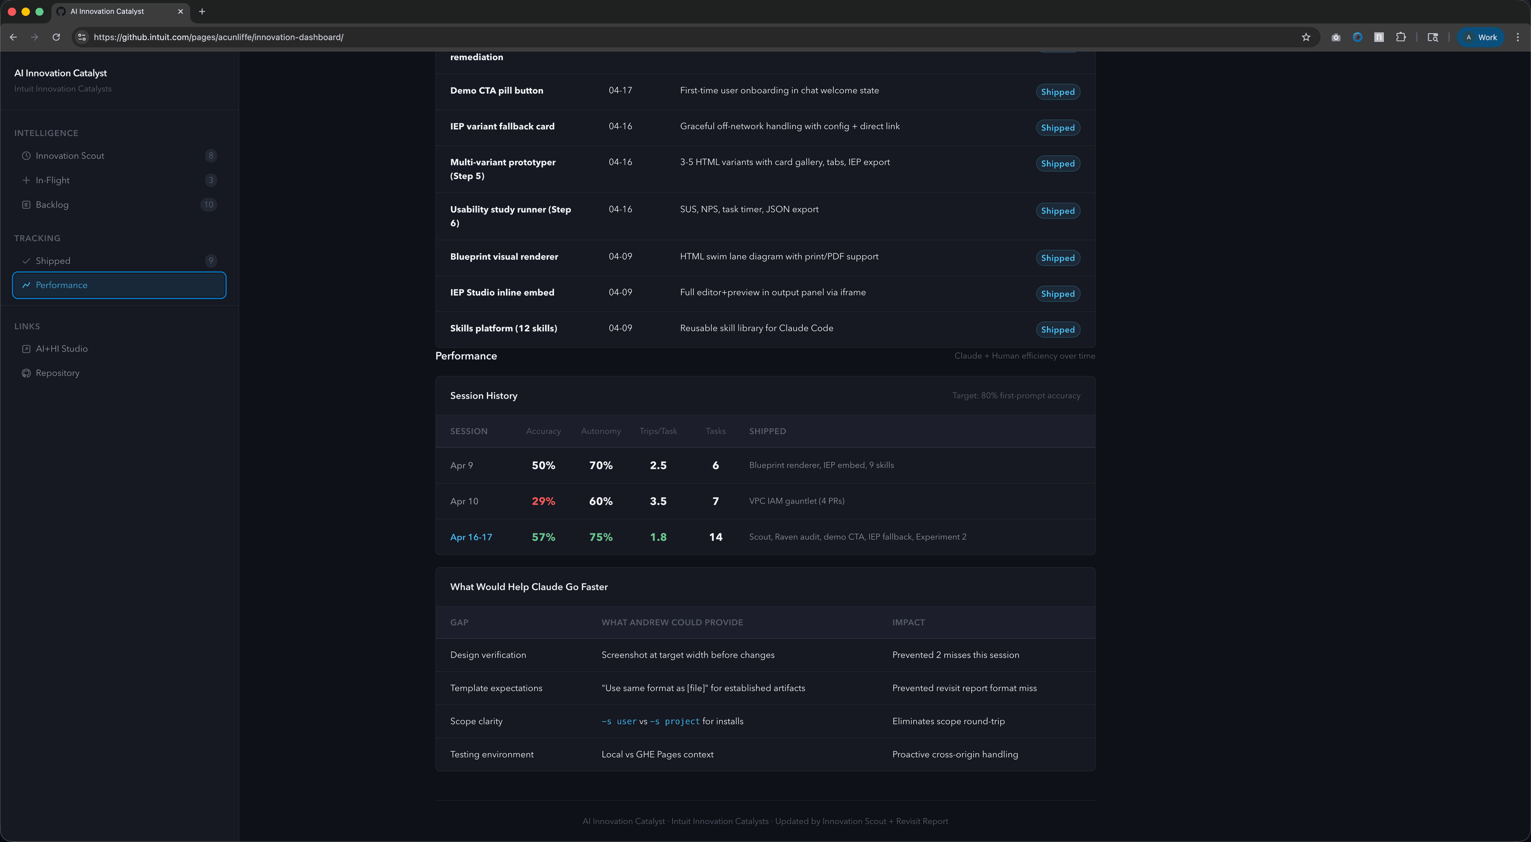
Task: Click Shipped badge for Skills platform row
Action: tap(1057, 329)
